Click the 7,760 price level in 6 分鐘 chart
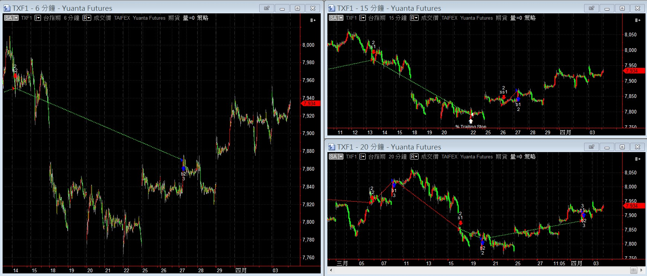 click(308, 257)
